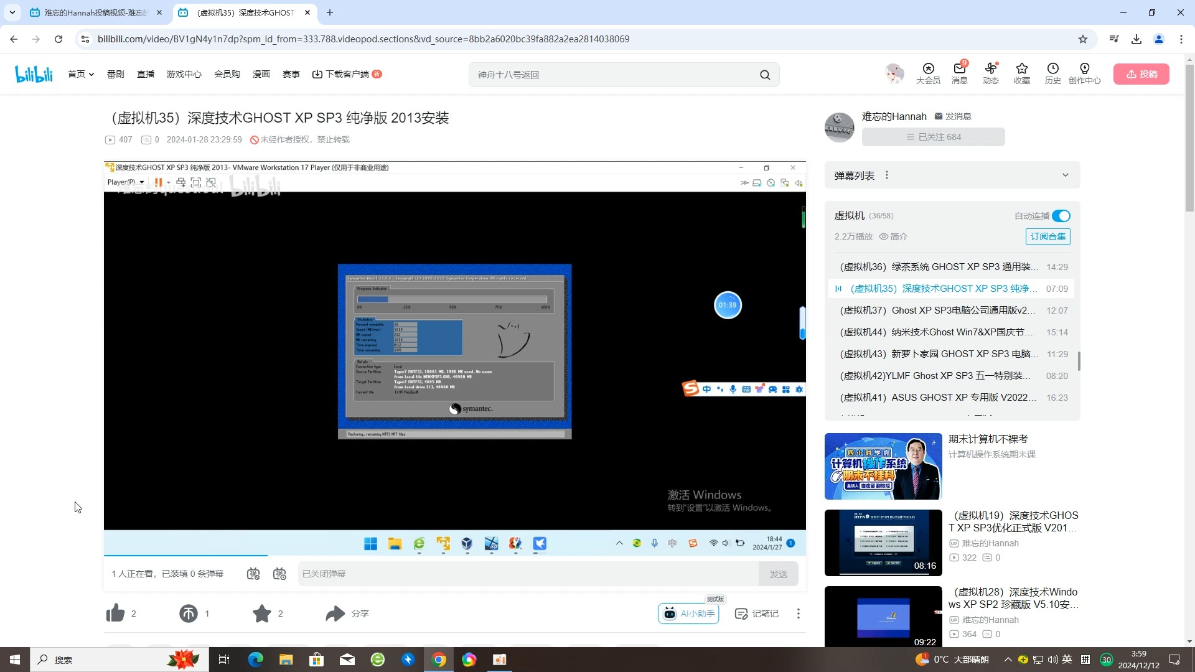Viewport: 1195px width, 672px height.
Task: Open the 番剧 navigation item
Action: (115, 74)
